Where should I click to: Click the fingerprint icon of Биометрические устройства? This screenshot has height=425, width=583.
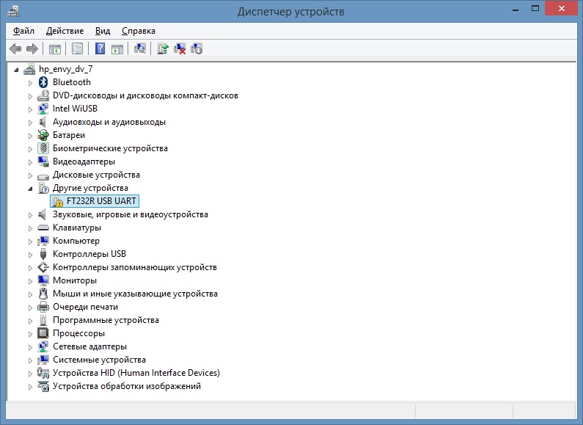coord(43,148)
